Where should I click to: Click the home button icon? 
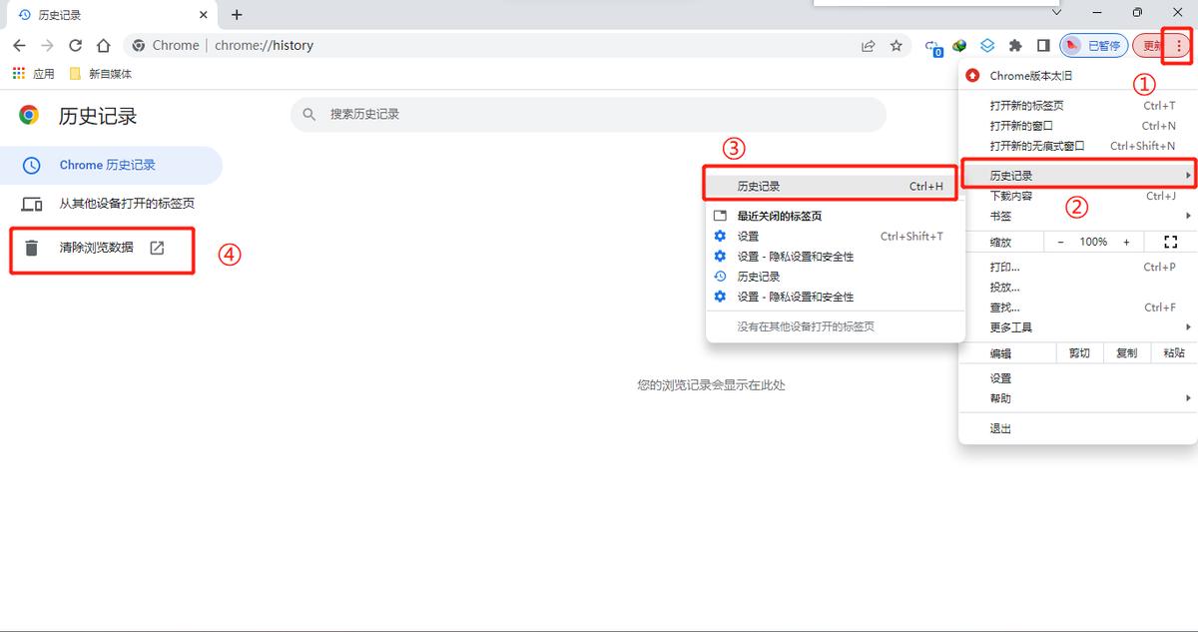point(104,45)
